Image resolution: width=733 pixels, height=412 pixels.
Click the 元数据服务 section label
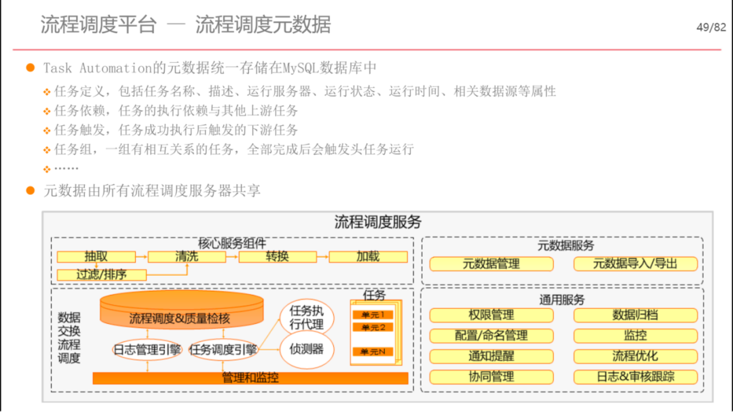[x=565, y=245]
